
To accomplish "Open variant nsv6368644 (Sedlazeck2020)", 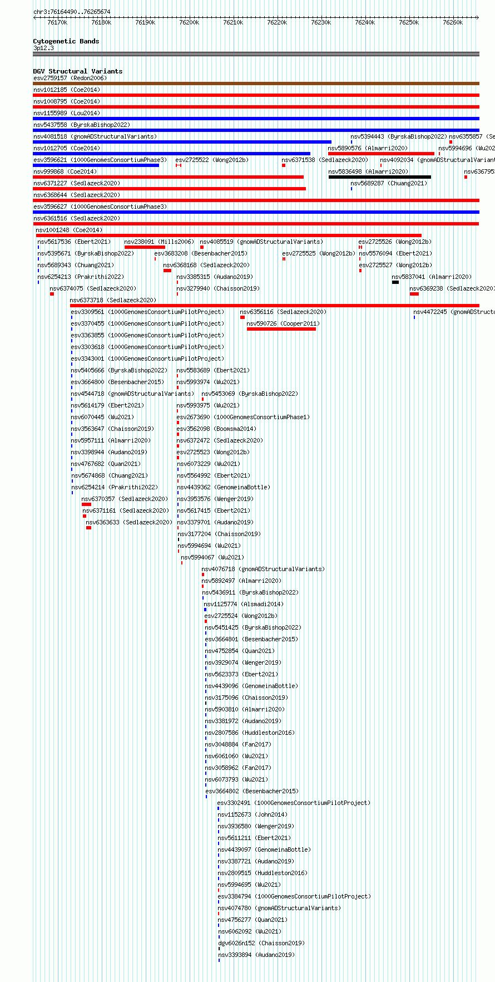I will [77, 195].
